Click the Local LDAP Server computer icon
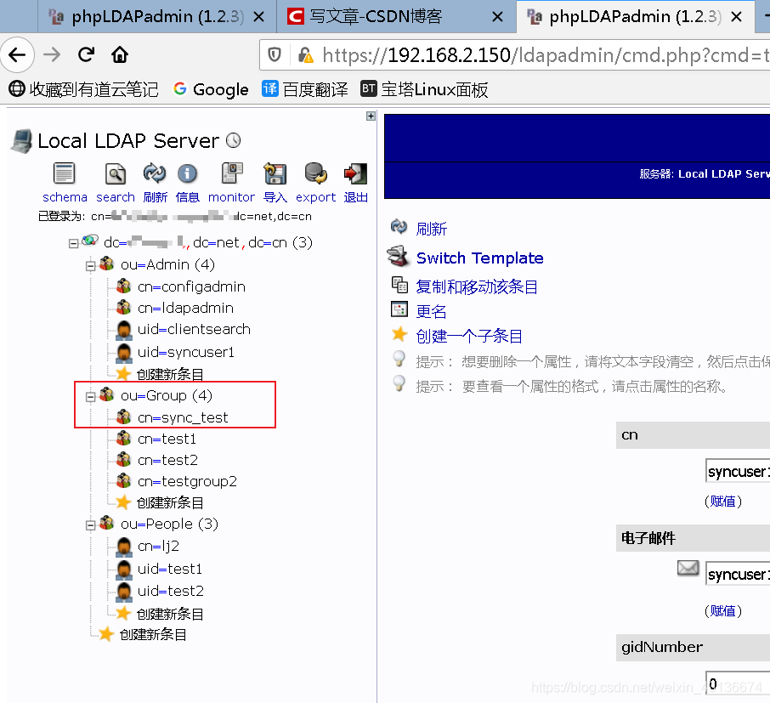770x703 pixels. [x=22, y=141]
